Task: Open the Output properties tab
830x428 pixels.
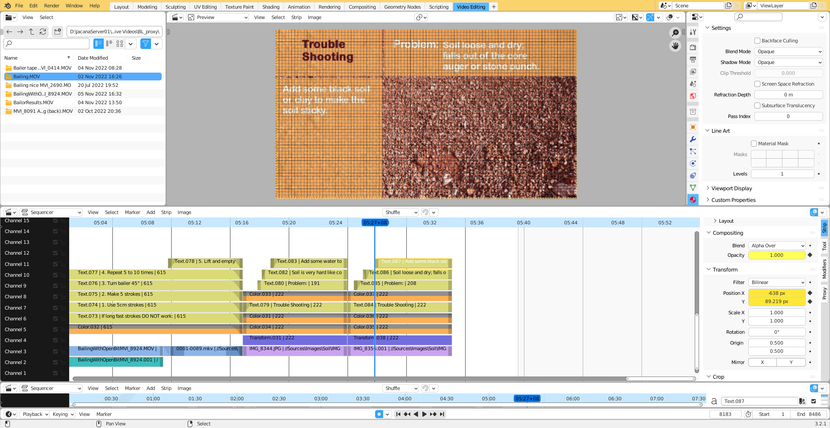Action: pyautogui.click(x=693, y=59)
